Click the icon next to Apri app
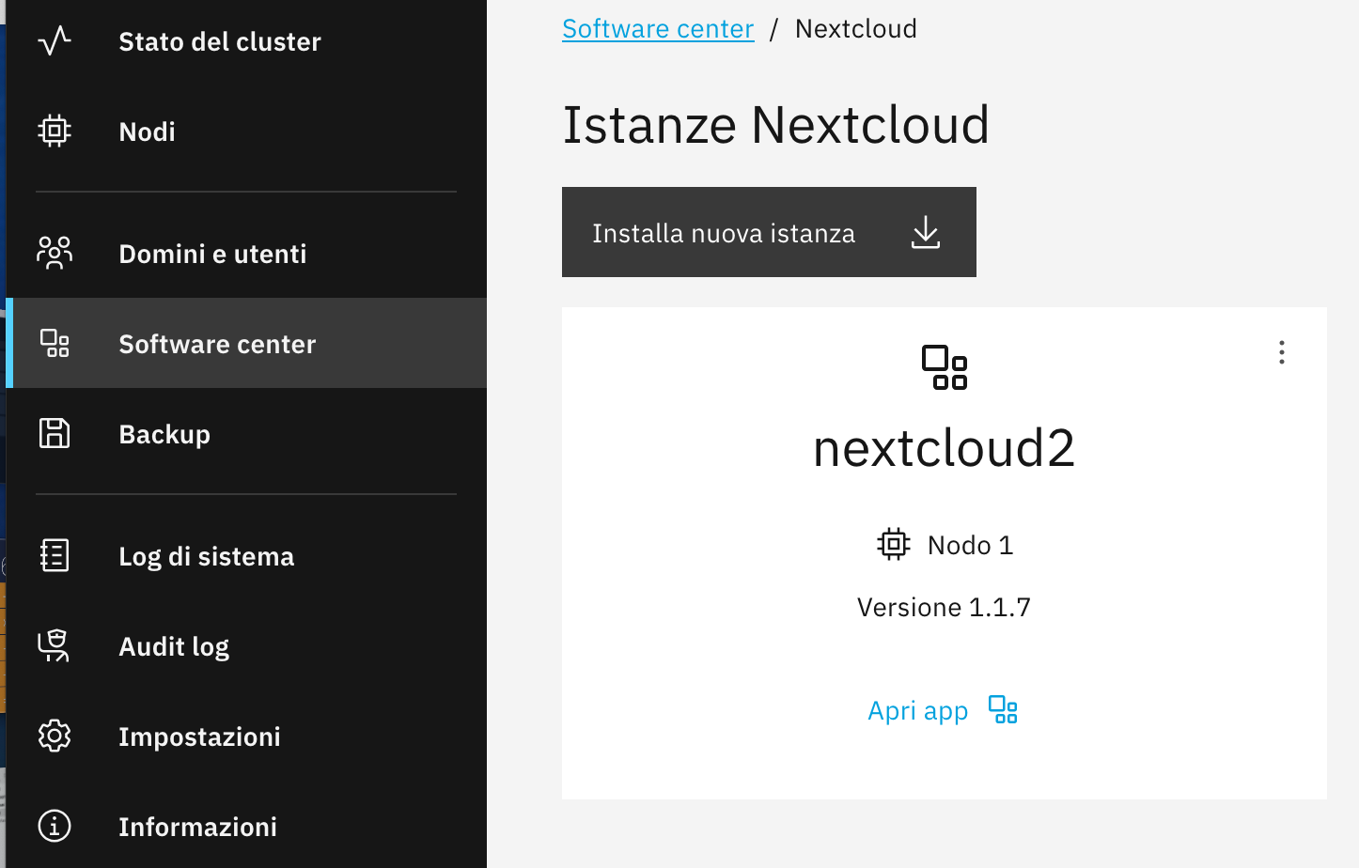The width and height of the screenshot is (1359, 868). click(x=1004, y=709)
